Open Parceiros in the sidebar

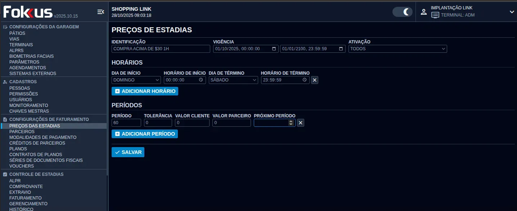(x=22, y=132)
